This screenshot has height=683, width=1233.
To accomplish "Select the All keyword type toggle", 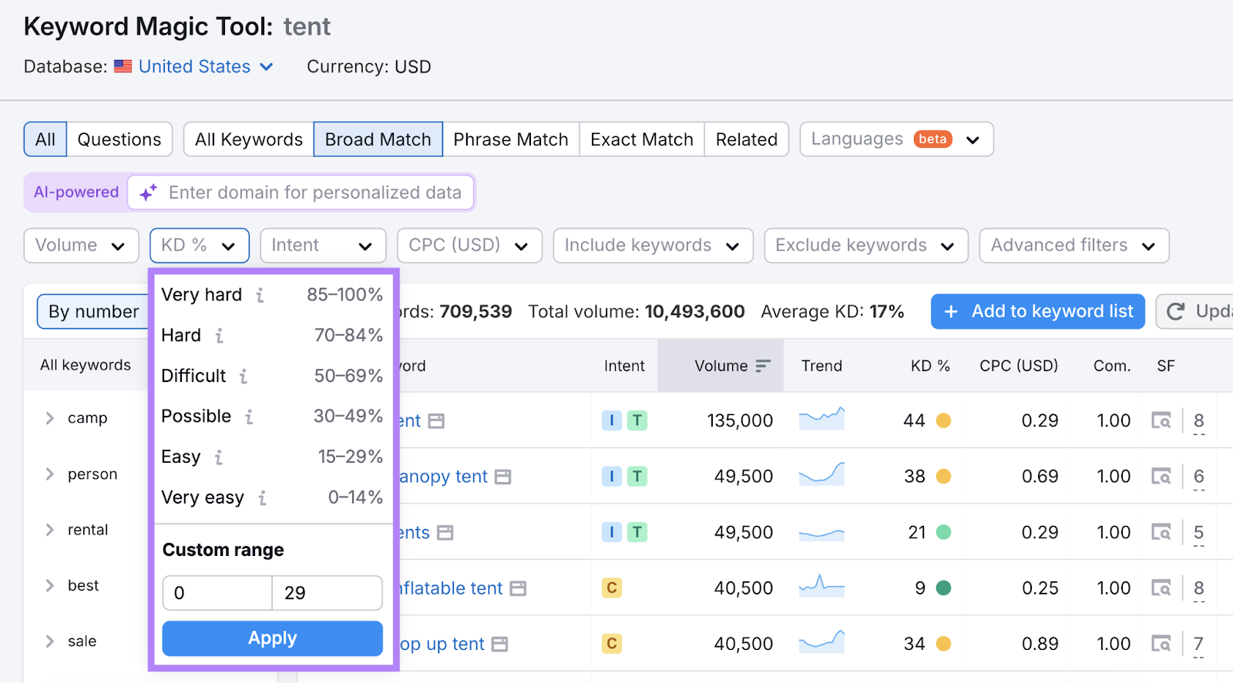I will click(x=45, y=139).
